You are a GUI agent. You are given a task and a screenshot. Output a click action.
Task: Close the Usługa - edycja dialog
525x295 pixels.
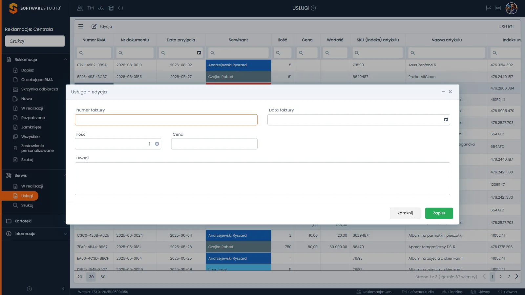tap(450, 92)
